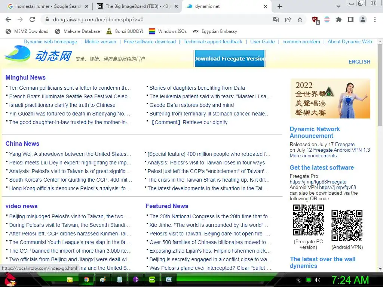383x287 pixels.
Task: Go back to previous page
Action: (8, 19)
